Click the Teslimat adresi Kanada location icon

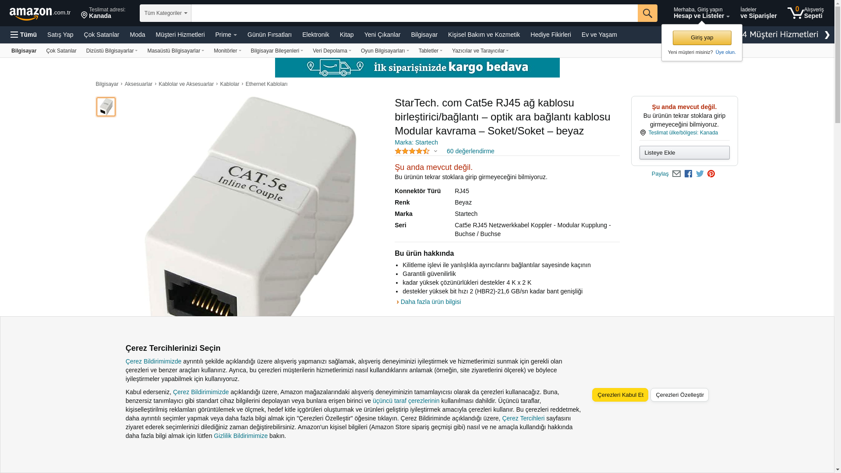84,15
